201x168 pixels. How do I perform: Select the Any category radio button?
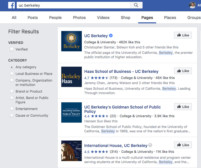(12, 67)
